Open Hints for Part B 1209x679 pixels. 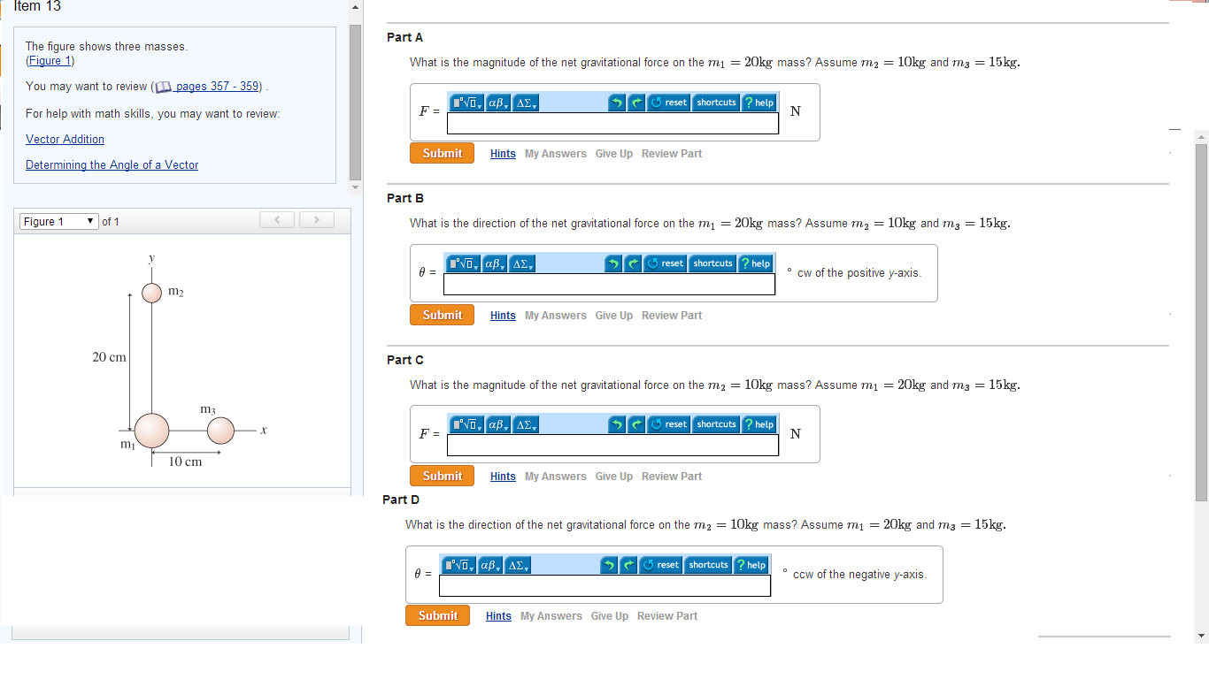pos(502,315)
